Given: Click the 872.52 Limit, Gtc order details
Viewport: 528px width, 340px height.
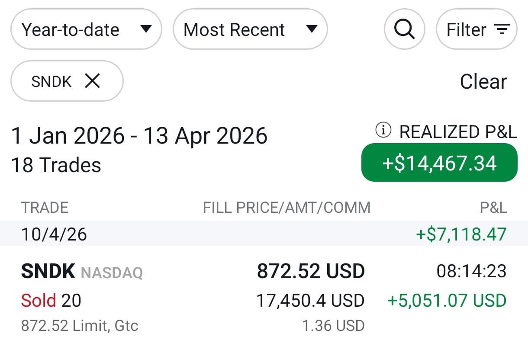Looking at the screenshot, I should pyautogui.click(x=80, y=326).
